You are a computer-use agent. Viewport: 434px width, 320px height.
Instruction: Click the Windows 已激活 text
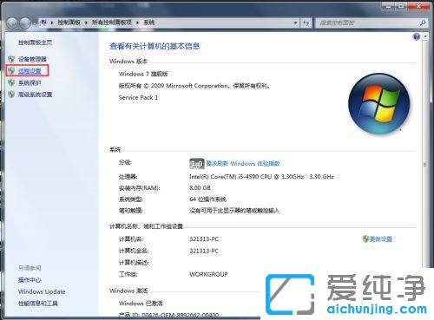[141, 304]
